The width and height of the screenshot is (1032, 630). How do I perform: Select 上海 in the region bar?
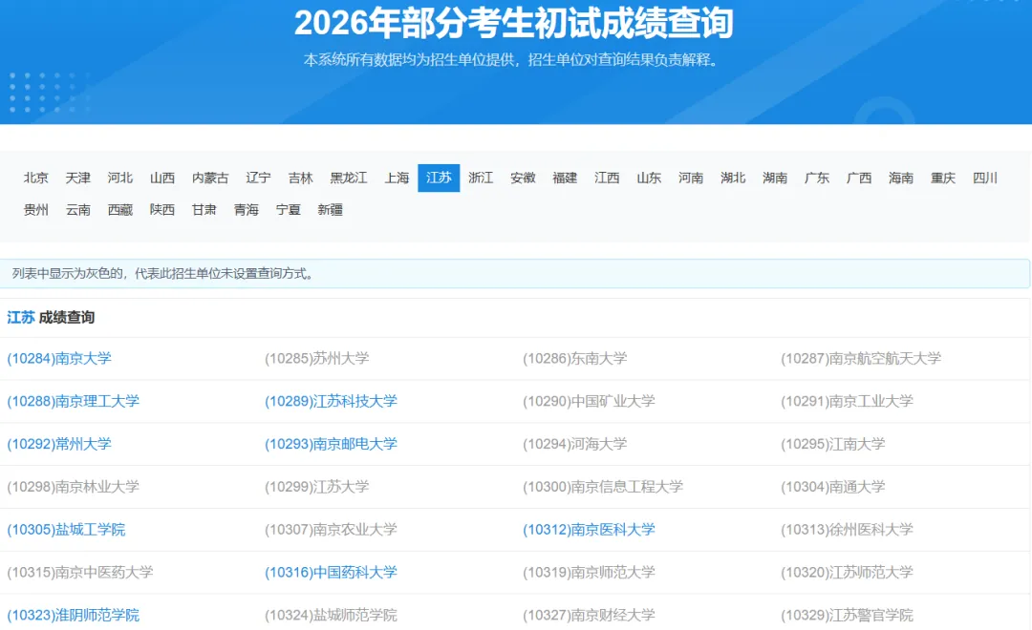397,178
